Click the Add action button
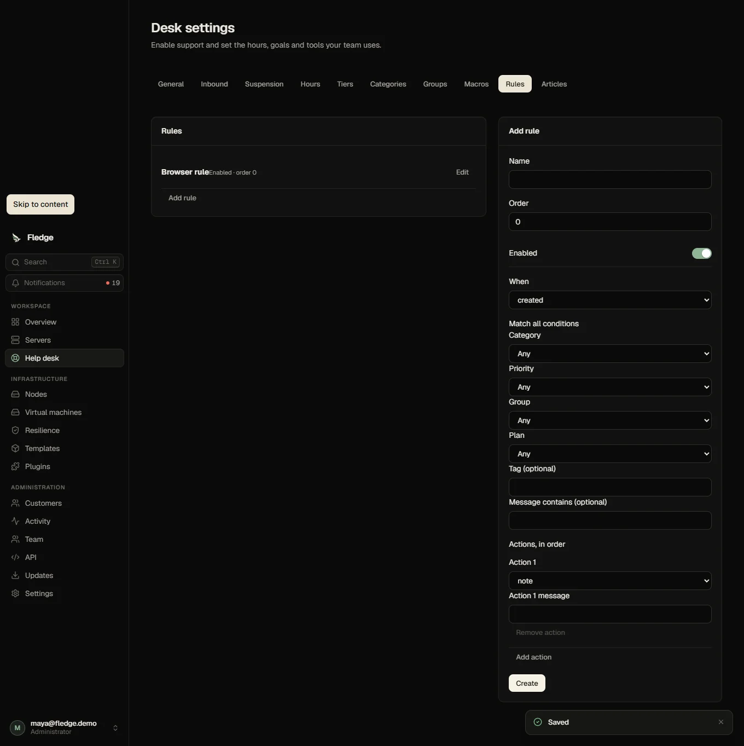This screenshot has height=746, width=744. [x=534, y=657]
